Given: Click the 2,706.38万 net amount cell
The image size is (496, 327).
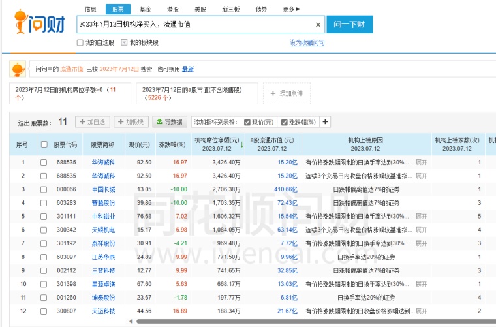Looking at the screenshot, I should (226, 189).
